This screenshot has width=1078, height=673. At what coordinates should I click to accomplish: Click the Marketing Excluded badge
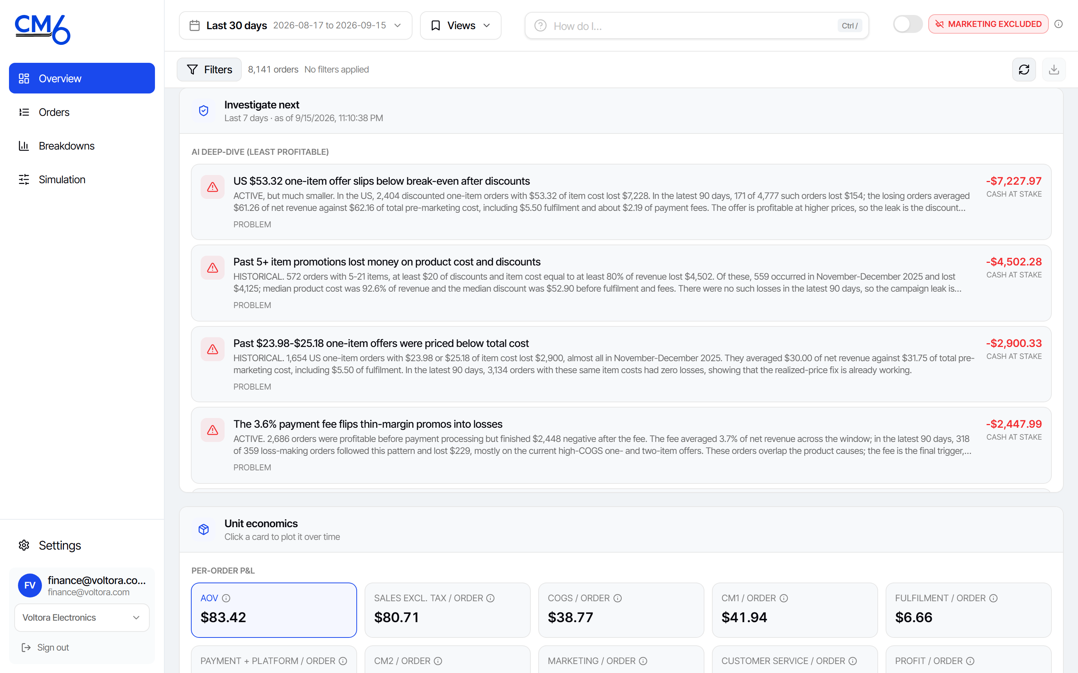pos(988,24)
